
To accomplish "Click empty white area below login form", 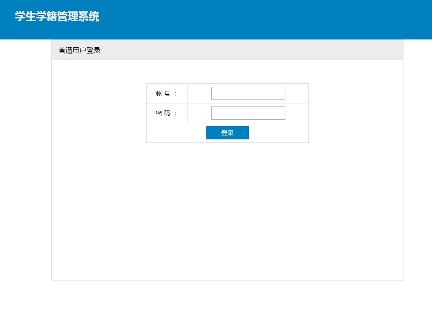I will click(x=227, y=209).
